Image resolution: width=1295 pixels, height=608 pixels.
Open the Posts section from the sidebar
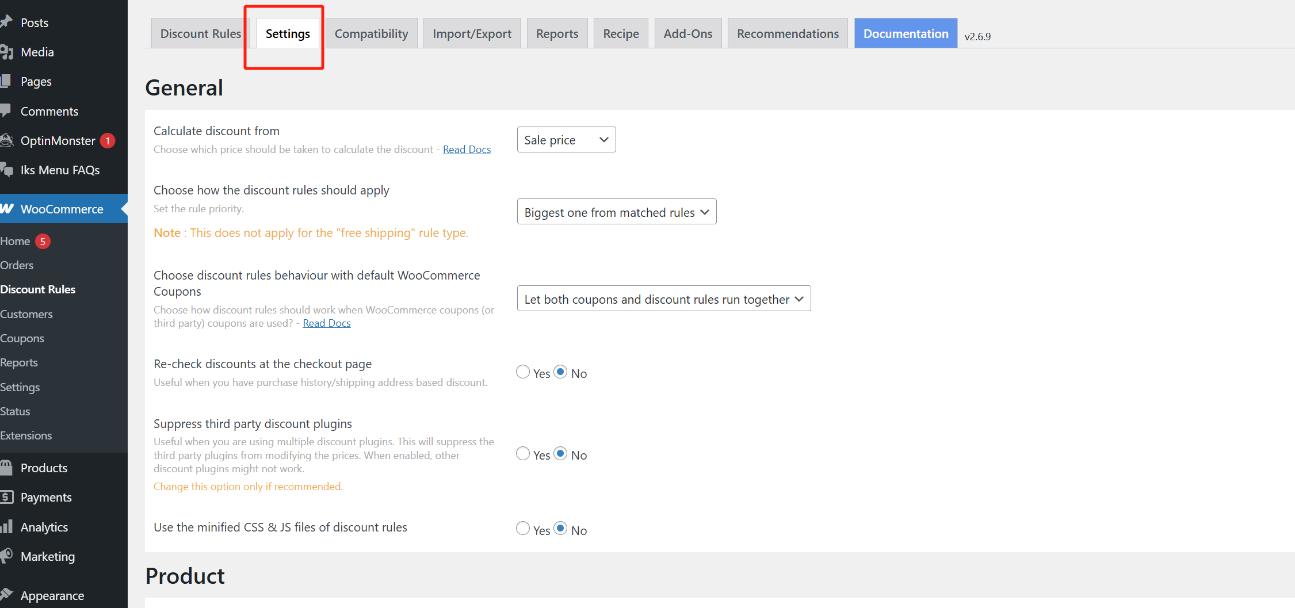click(x=35, y=22)
